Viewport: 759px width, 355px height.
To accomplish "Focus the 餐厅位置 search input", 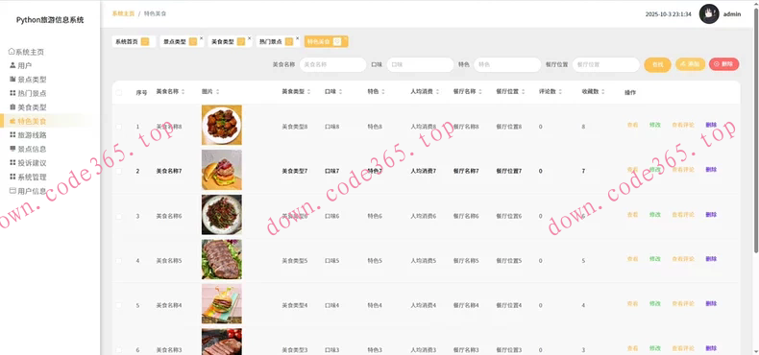I will coord(606,64).
